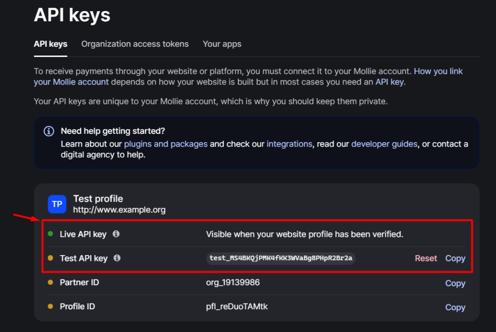The width and height of the screenshot is (496, 332).
Task: Click the yellow dot beside Profile ID
Action: (x=50, y=306)
